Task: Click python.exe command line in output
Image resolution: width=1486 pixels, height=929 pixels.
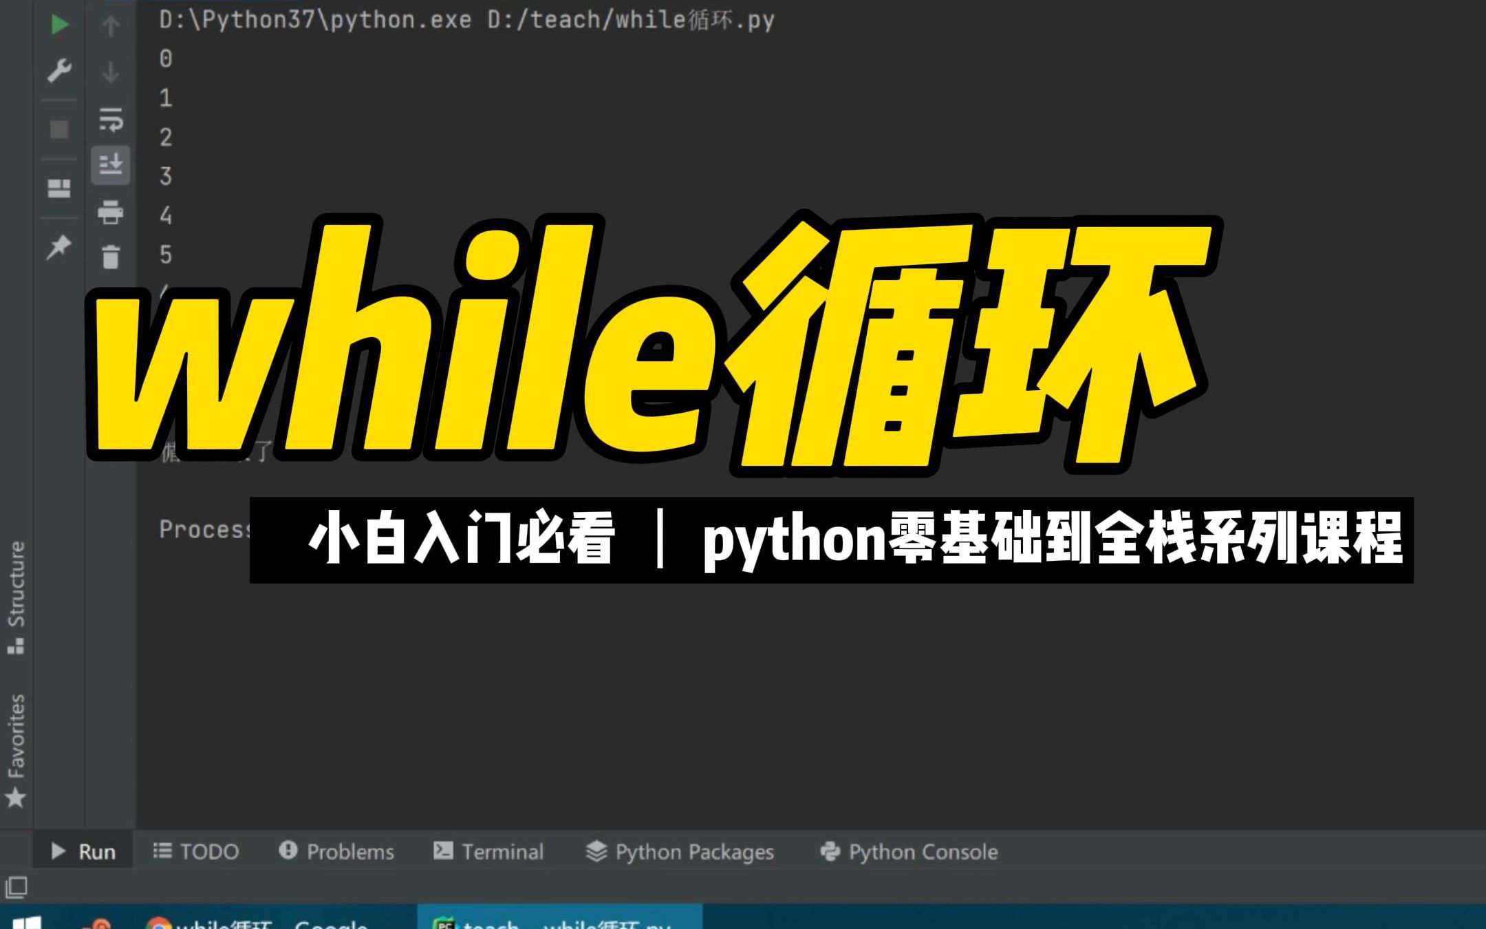Action: (x=466, y=21)
